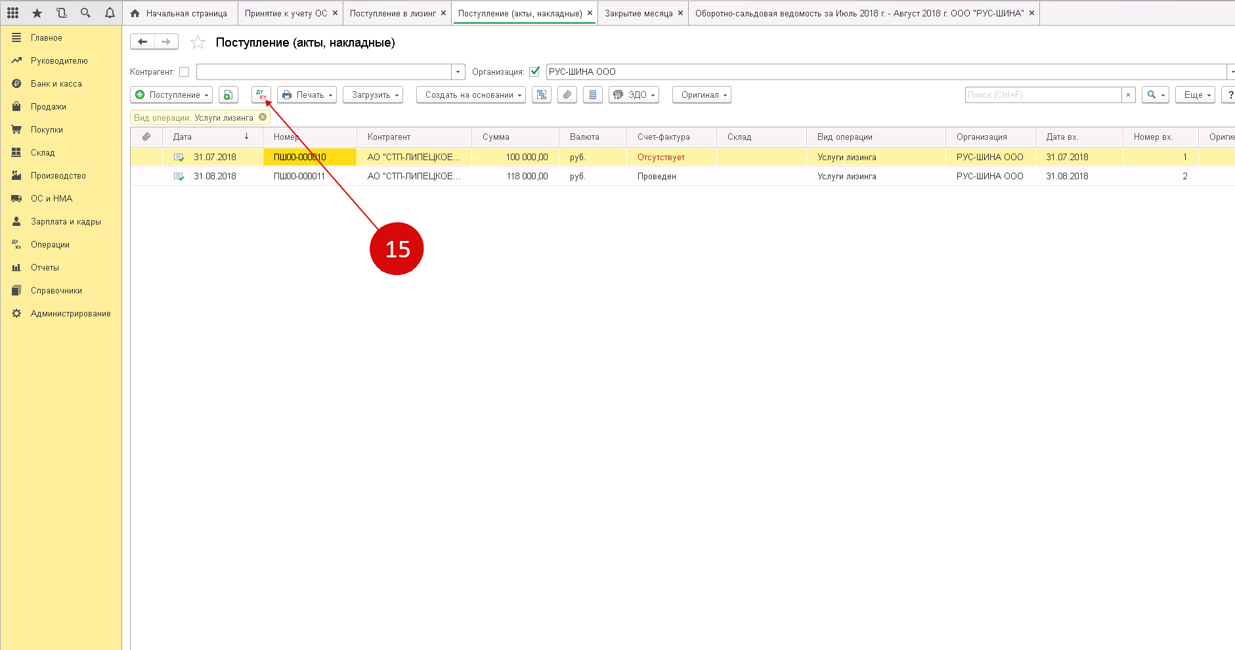The height and width of the screenshot is (650, 1235).
Task: Enable the Контрагент filter checkbox
Action: click(184, 72)
